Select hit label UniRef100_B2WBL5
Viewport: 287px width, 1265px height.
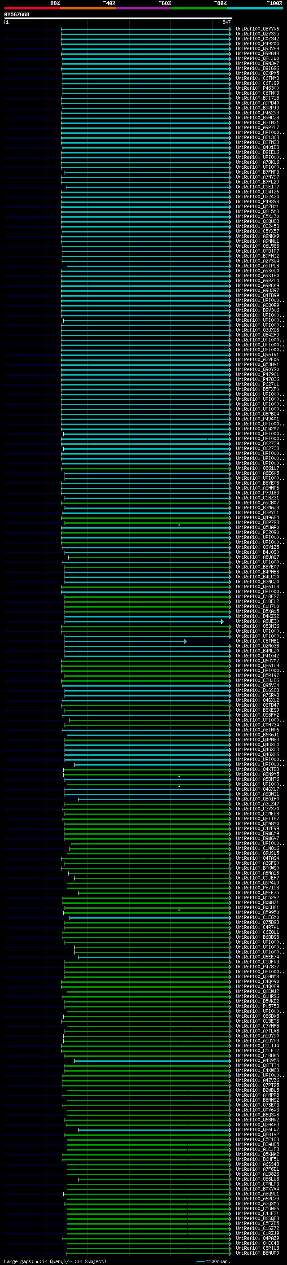coord(257,1090)
